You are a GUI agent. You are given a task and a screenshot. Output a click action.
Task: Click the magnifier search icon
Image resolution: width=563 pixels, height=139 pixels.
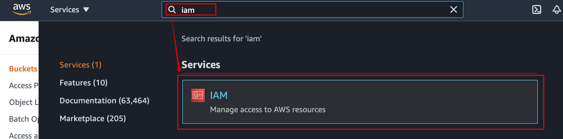[x=172, y=10]
